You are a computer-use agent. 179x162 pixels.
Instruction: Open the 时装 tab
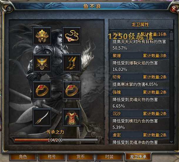109,157
